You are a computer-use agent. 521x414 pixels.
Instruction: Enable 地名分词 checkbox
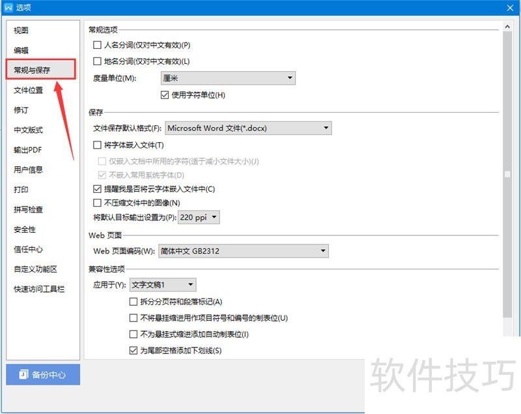click(x=97, y=61)
